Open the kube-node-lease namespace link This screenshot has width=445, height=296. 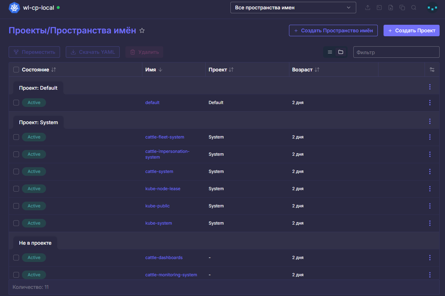click(163, 189)
